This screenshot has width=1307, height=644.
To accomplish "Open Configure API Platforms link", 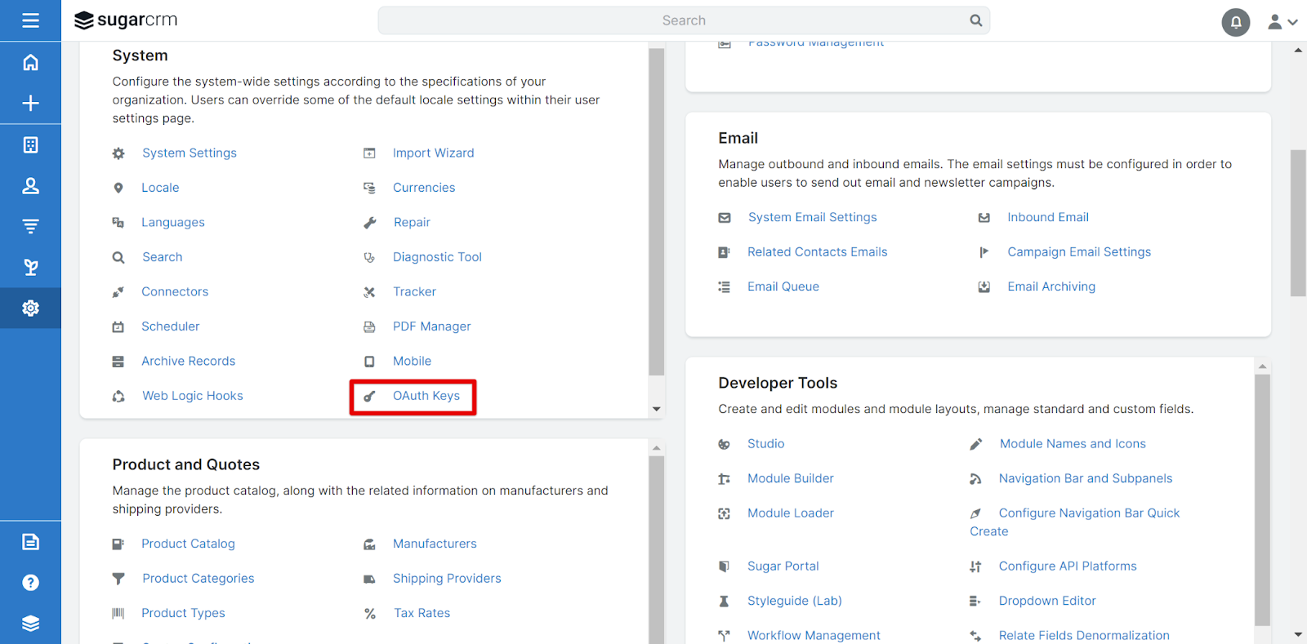I will point(1068,566).
